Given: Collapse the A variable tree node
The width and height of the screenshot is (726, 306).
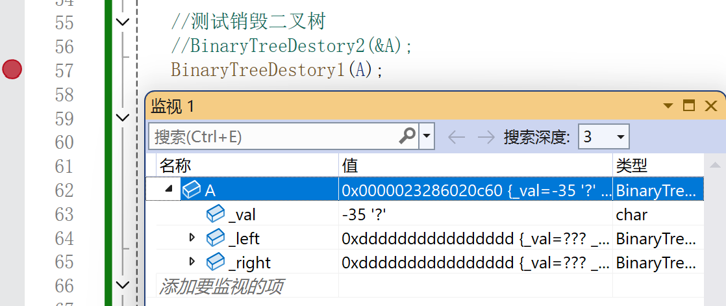Looking at the screenshot, I should tap(169, 189).
